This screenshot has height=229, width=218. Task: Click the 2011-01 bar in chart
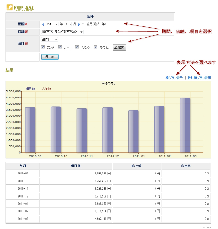133,131
